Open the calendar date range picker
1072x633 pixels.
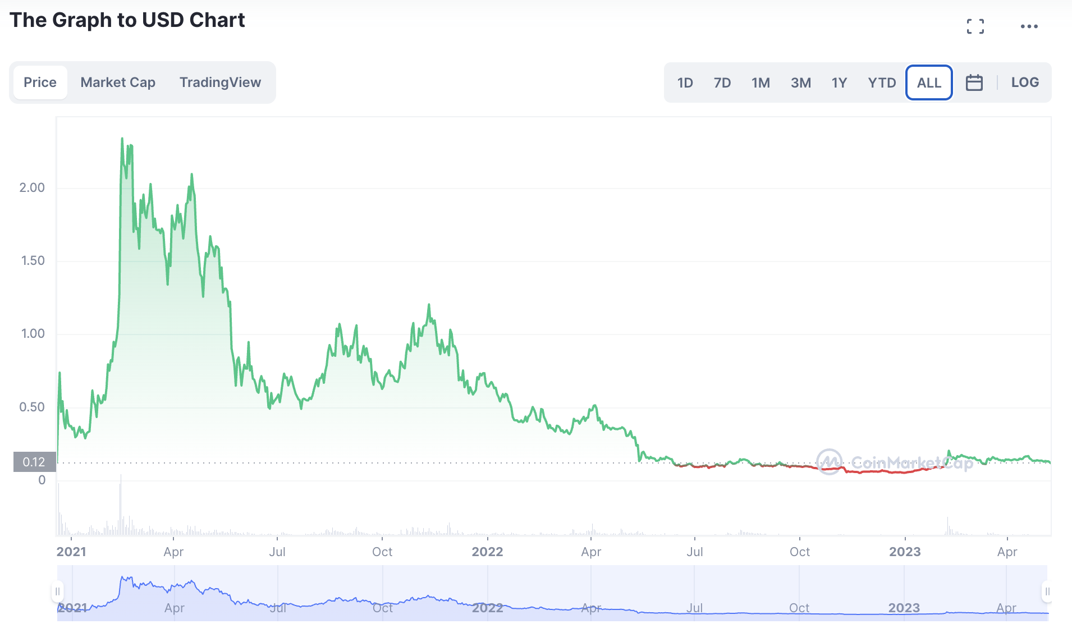point(974,83)
